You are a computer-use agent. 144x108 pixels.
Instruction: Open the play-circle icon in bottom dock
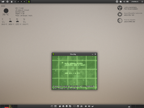pos(78,106)
